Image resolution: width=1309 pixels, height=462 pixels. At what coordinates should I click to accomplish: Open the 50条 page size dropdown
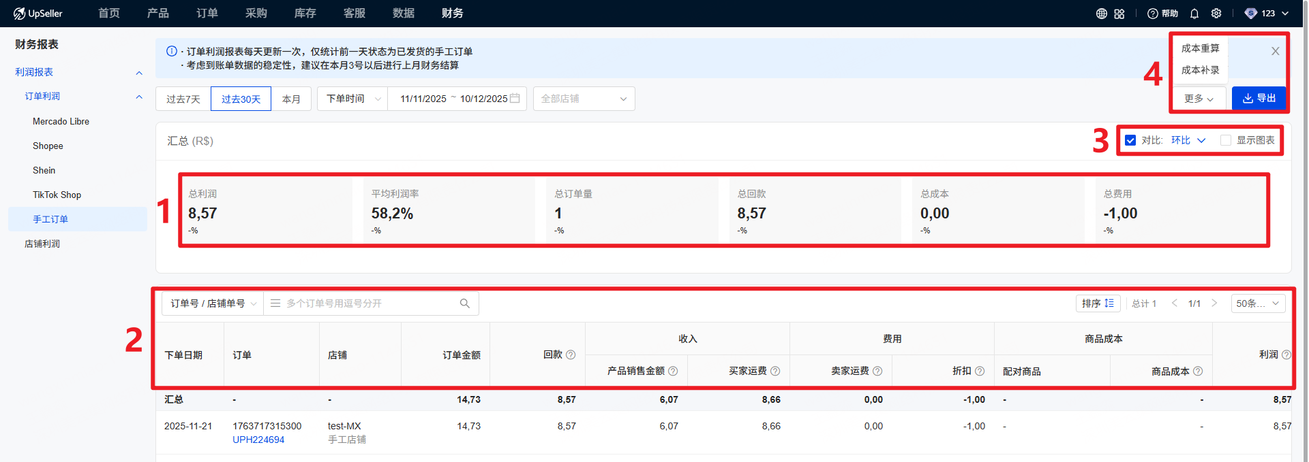[1257, 303]
